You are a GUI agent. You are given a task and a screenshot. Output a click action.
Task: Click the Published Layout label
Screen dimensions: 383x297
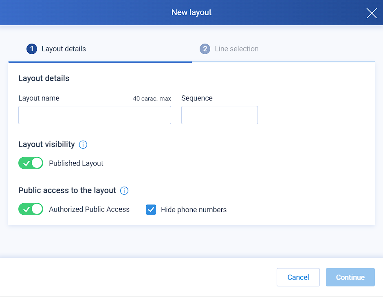tap(76, 163)
